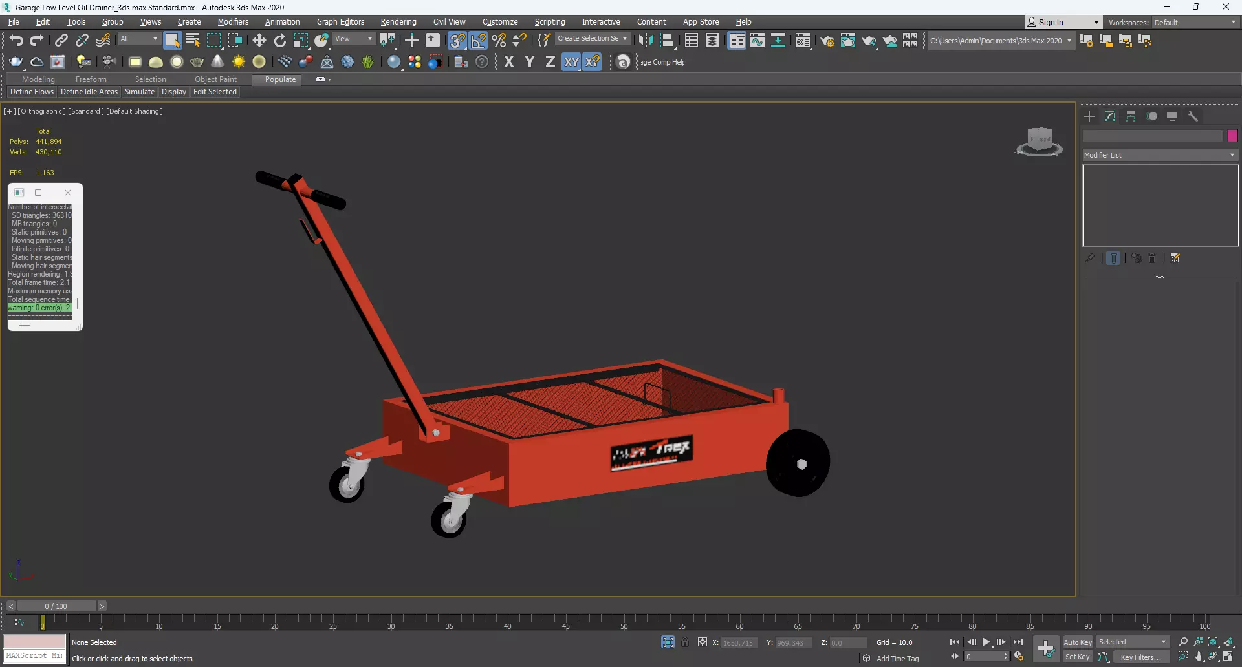Activate the Select and Link tool

pyautogui.click(x=61, y=41)
